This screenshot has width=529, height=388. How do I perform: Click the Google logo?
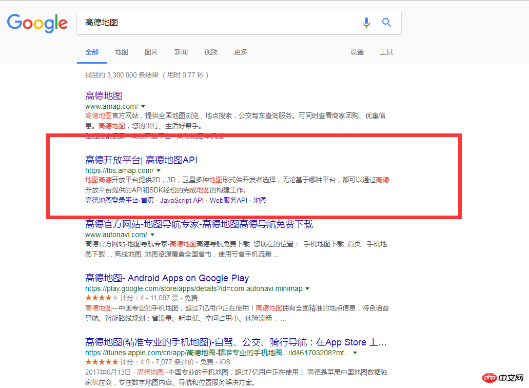[37, 23]
